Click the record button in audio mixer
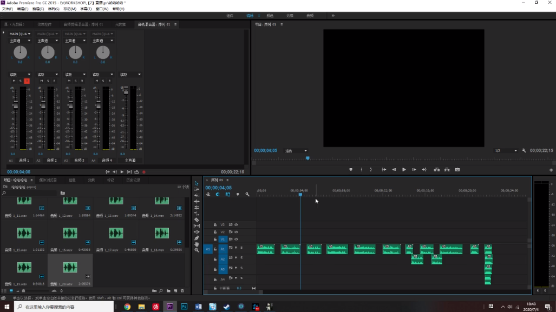 coord(144,172)
